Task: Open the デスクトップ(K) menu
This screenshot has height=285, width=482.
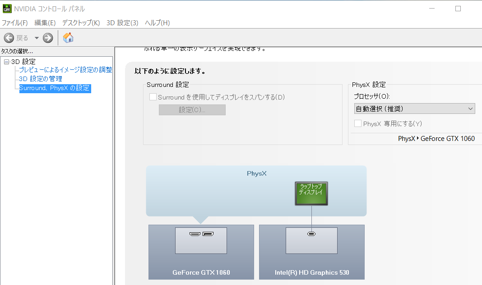Action: point(81,23)
